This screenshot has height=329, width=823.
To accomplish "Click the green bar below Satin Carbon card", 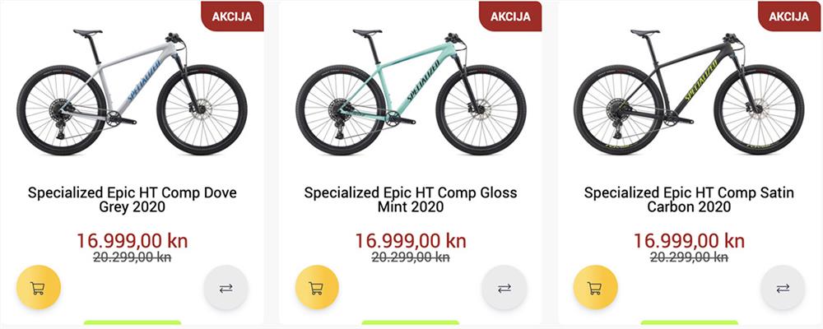I will (689, 322).
